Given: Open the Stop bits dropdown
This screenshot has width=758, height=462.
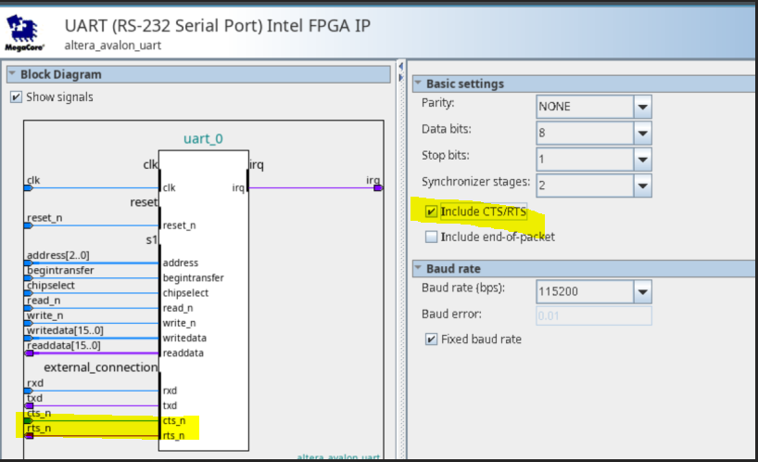Looking at the screenshot, I should point(642,159).
